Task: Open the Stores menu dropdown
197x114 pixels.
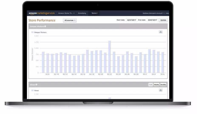Action: [95, 13]
